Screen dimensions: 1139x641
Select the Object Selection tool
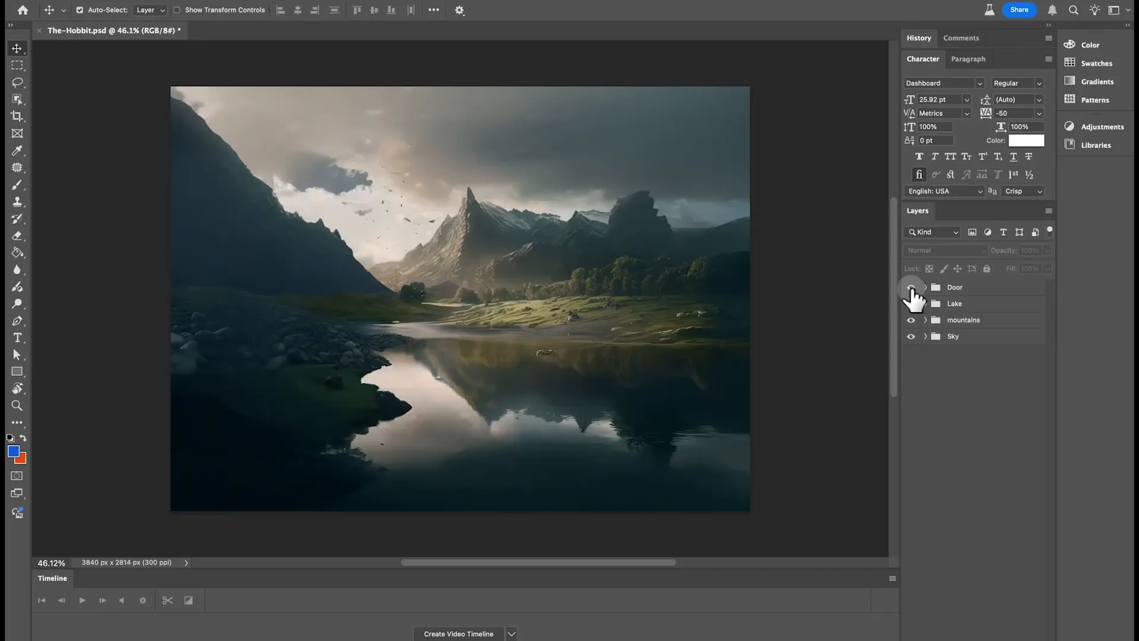coord(17,99)
